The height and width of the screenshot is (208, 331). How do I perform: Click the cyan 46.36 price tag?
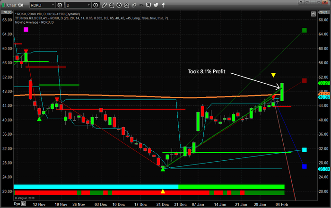coord(323,97)
